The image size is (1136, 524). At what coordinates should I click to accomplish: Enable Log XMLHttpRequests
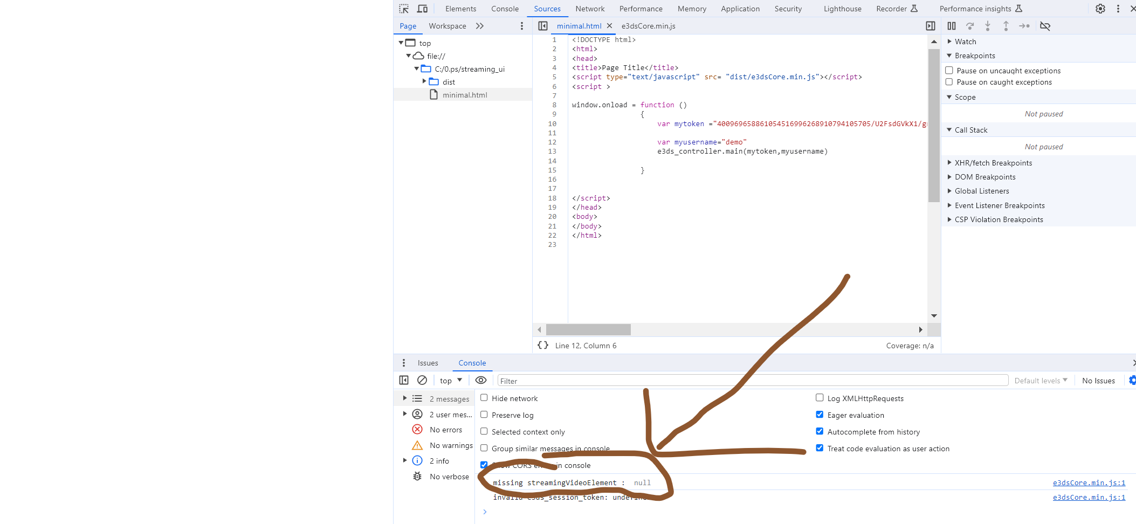pyautogui.click(x=820, y=398)
